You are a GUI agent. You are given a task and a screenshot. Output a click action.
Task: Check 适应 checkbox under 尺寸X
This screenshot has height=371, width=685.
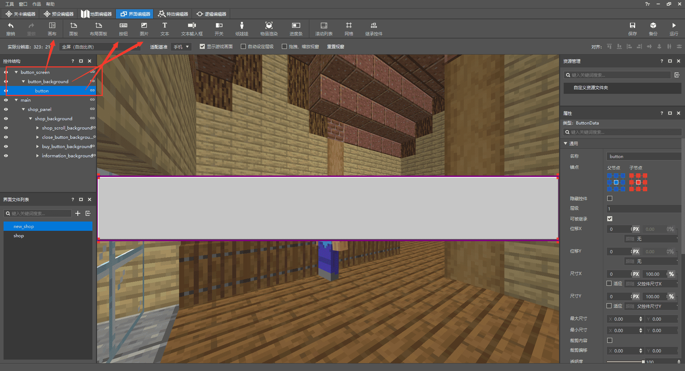pyautogui.click(x=609, y=283)
